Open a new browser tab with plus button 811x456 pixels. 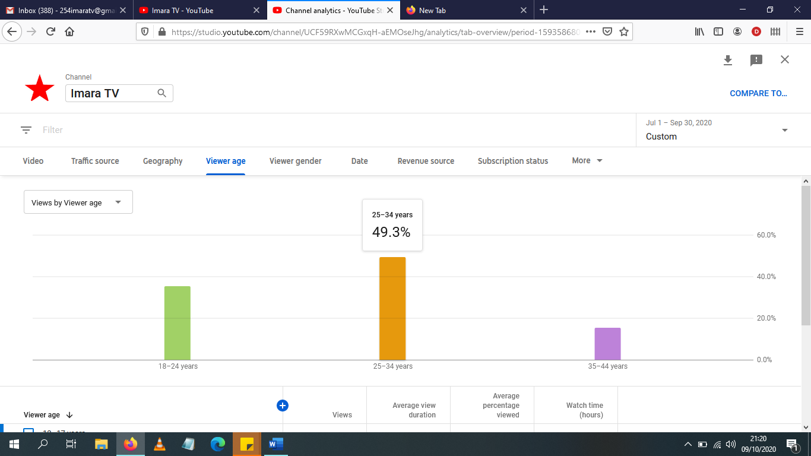click(544, 10)
